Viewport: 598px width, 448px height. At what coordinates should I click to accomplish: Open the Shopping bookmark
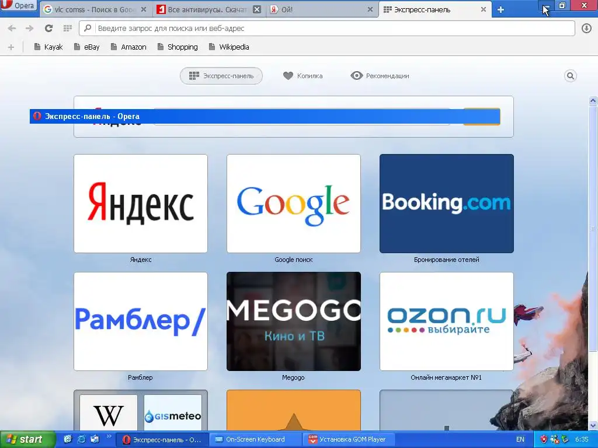178,47
